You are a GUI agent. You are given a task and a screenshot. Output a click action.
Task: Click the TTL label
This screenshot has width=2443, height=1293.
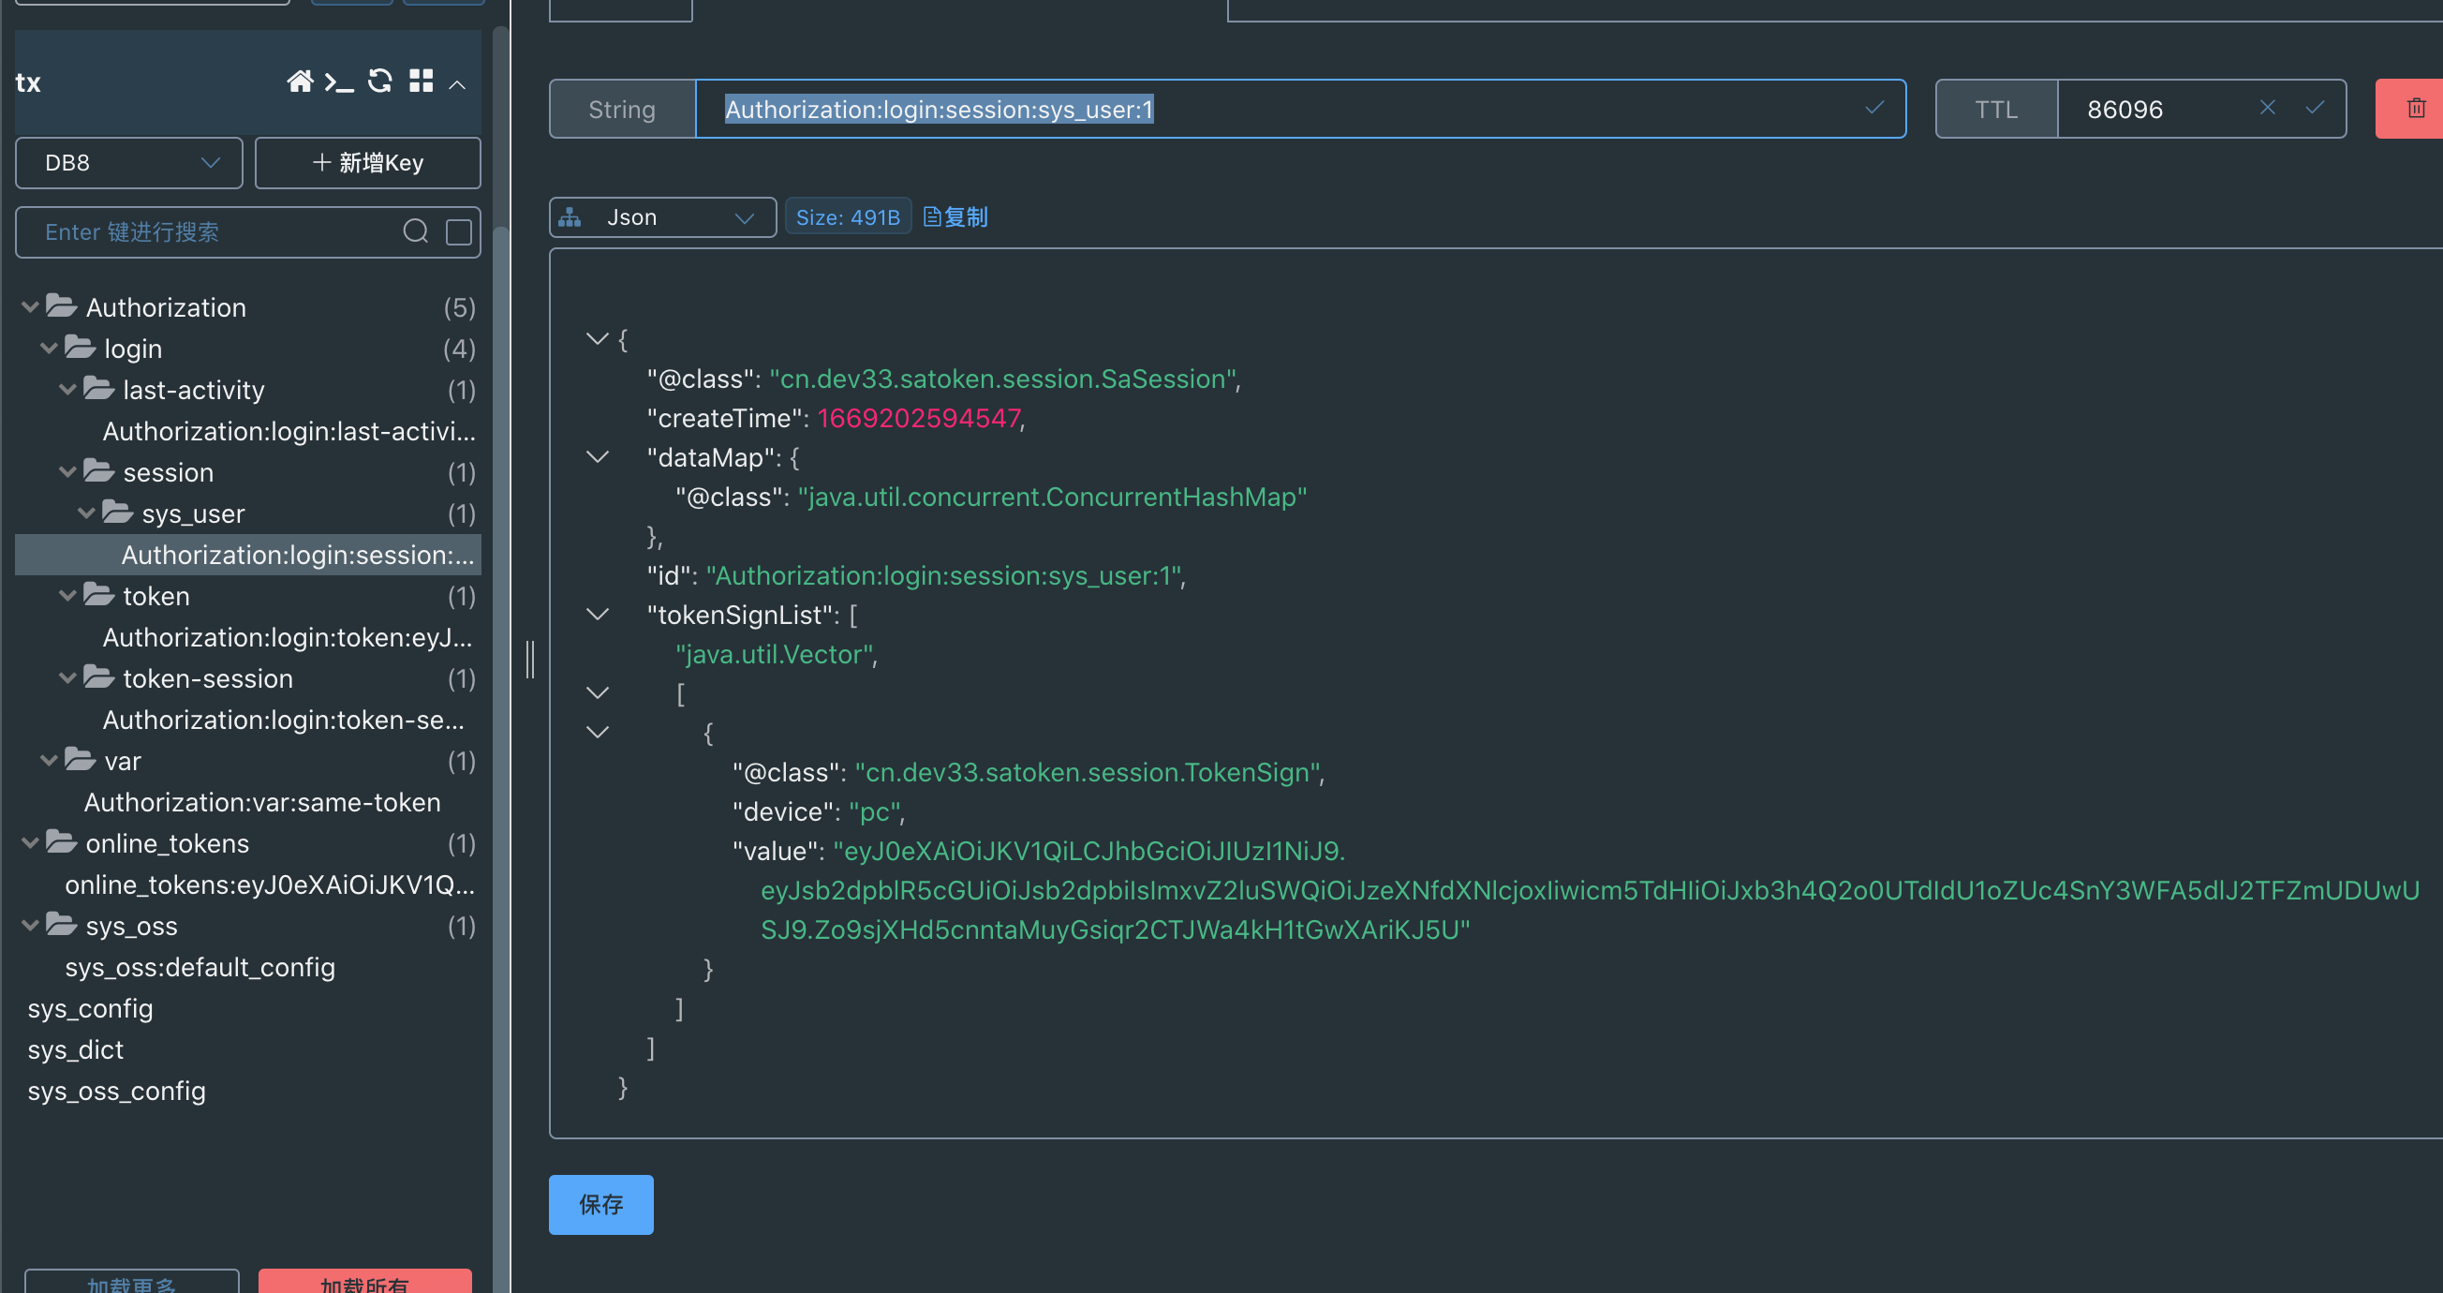tap(1996, 109)
